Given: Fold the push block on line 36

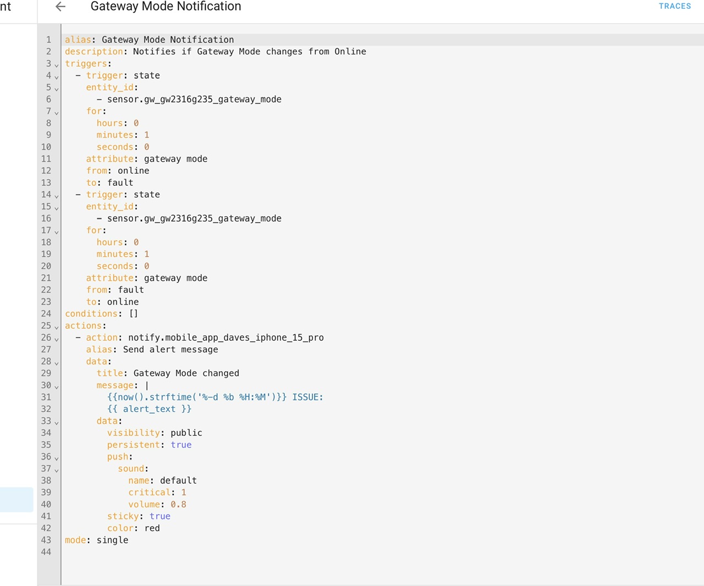Looking at the screenshot, I should click(56, 458).
